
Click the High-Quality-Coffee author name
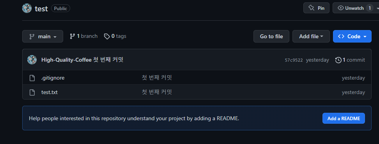tap(66, 60)
